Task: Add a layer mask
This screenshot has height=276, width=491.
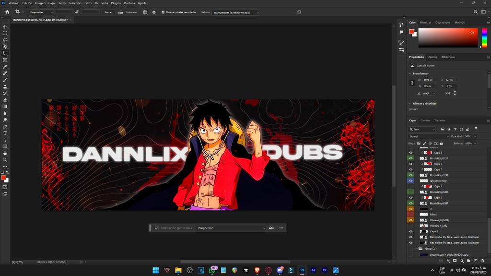Action: (455, 261)
